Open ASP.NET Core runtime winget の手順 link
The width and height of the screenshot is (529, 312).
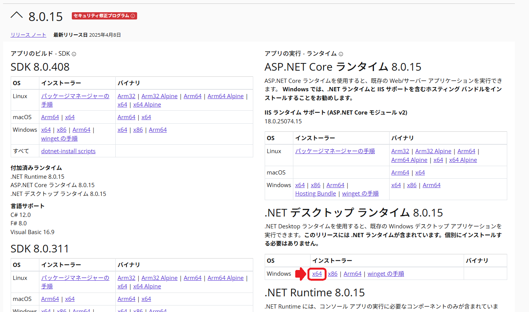coord(360,194)
